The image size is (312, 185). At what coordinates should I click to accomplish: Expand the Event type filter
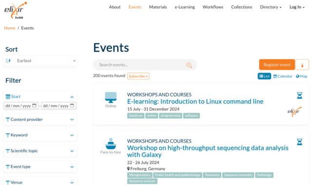tap(40, 166)
